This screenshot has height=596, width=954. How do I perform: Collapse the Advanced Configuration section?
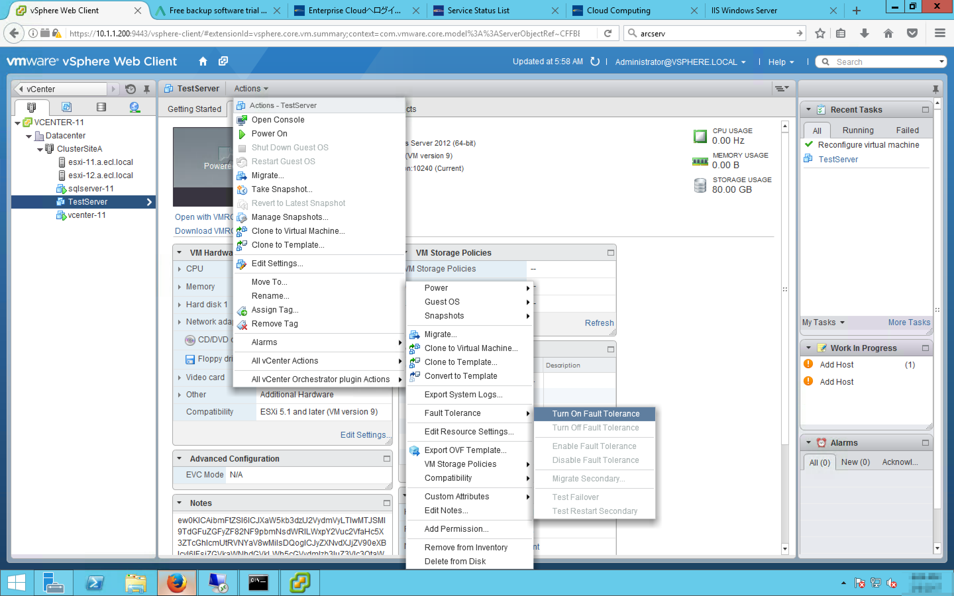pyautogui.click(x=179, y=459)
